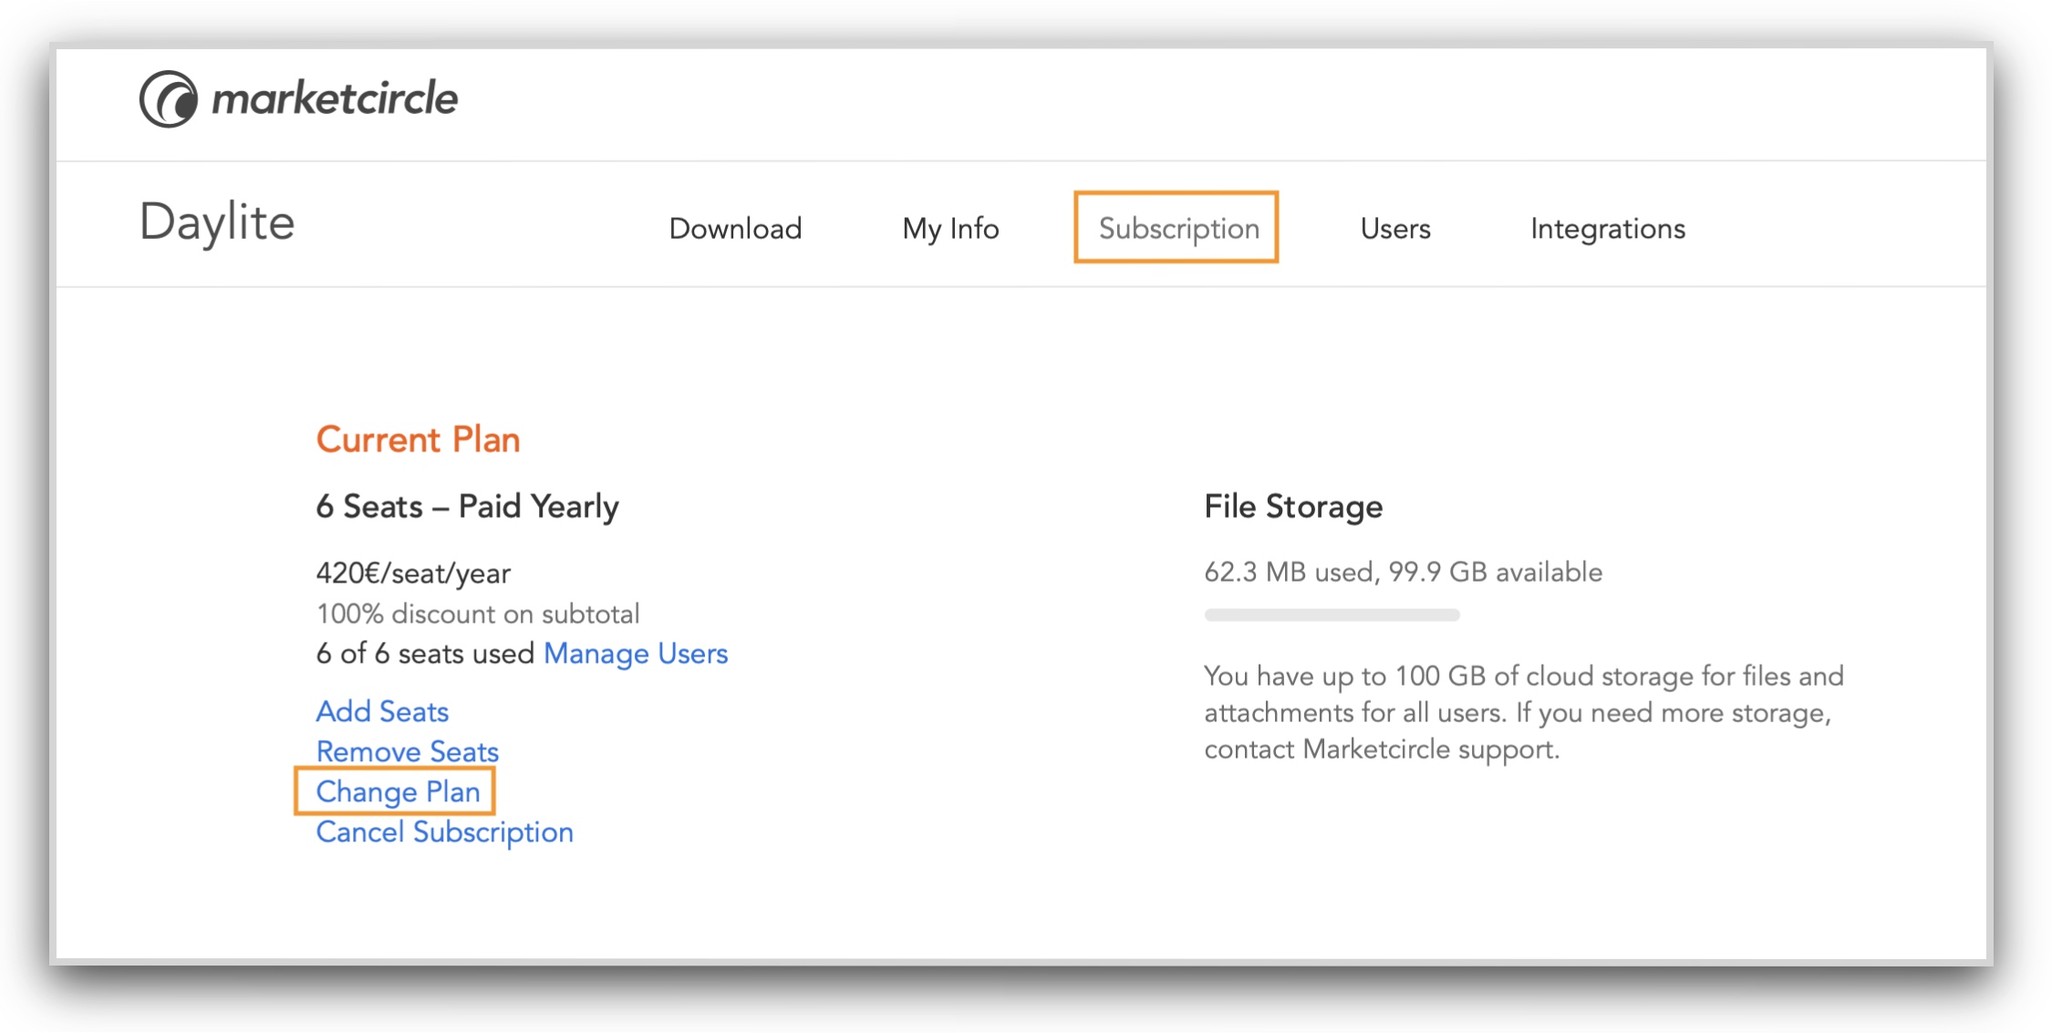The image size is (2052, 1033).
Task: Open the Download tab
Action: point(735,228)
